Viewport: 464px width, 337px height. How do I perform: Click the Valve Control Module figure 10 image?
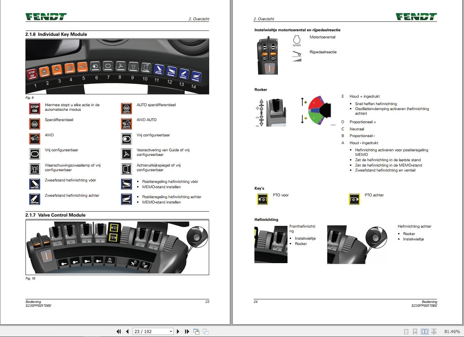tap(117, 247)
